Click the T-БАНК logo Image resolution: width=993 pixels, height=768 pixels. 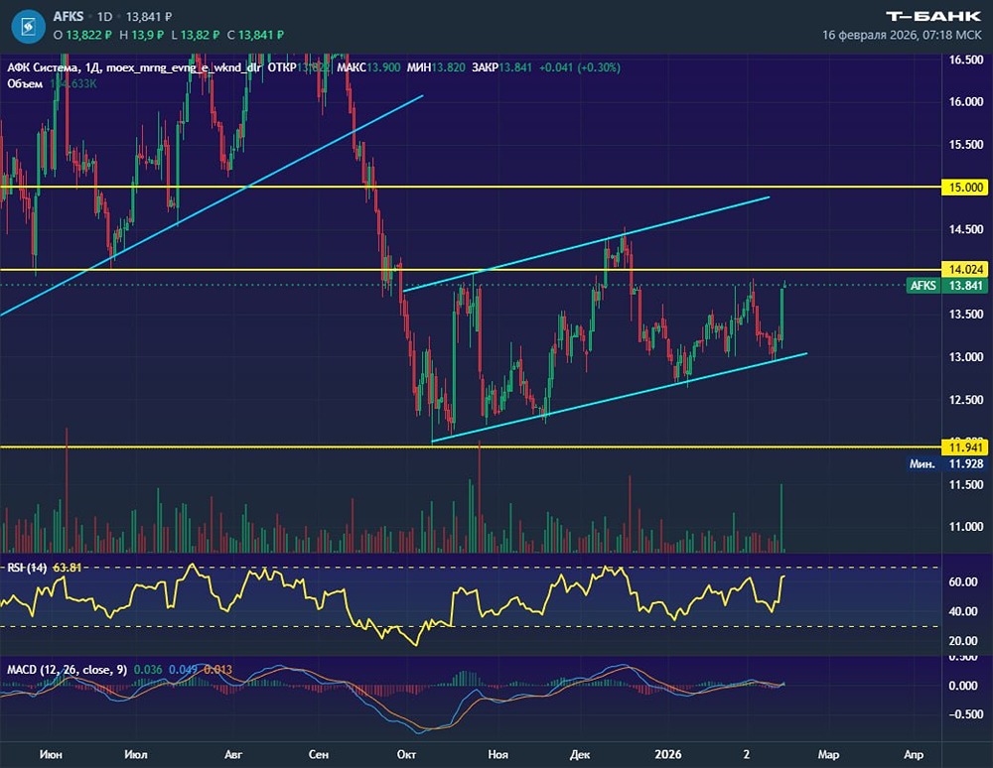click(x=932, y=16)
